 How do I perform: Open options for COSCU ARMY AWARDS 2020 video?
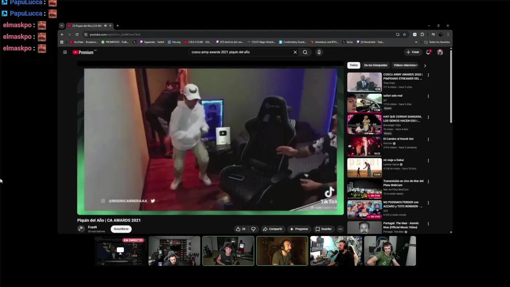pyautogui.click(x=428, y=75)
